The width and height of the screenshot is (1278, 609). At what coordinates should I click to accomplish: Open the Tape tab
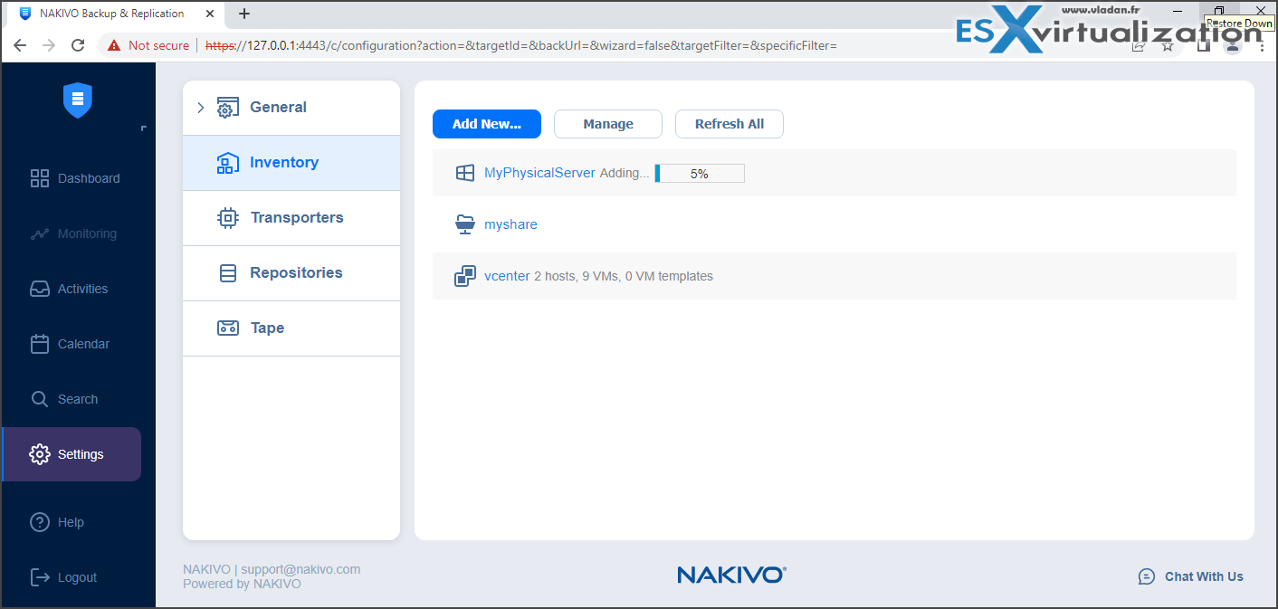click(291, 328)
